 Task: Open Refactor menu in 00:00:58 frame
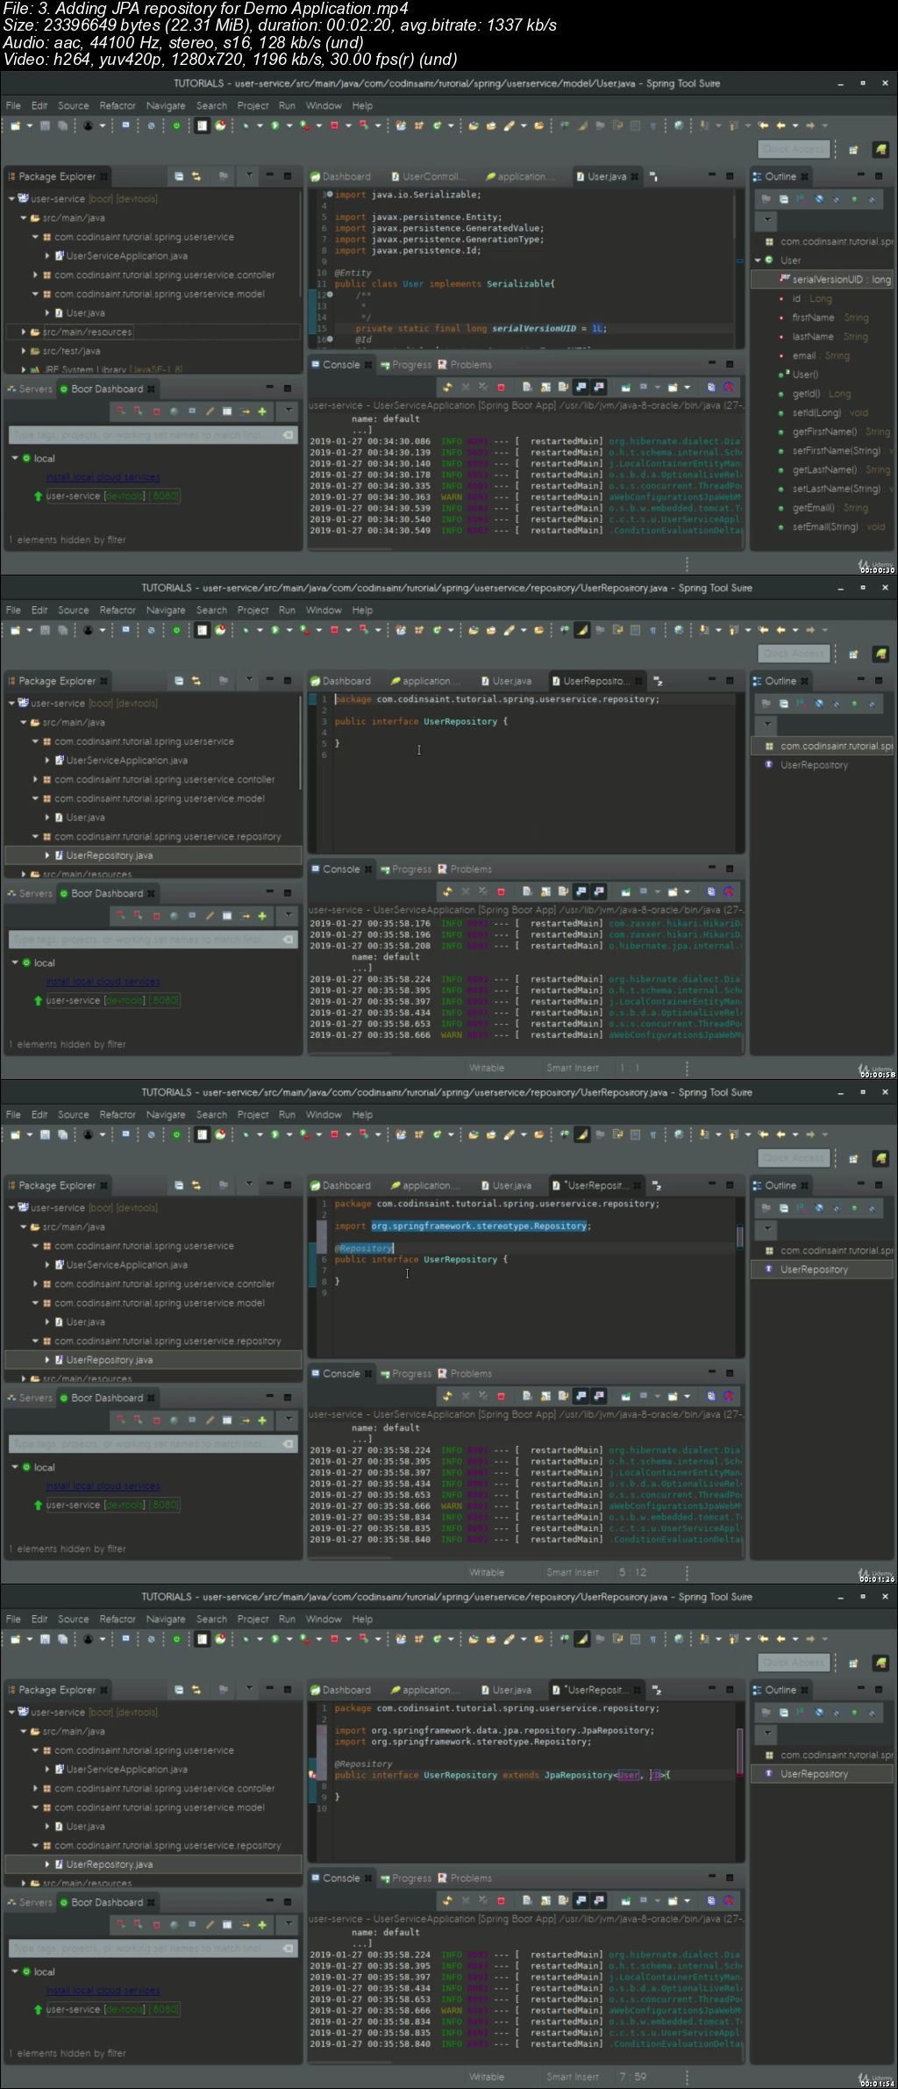[x=118, y=610]
